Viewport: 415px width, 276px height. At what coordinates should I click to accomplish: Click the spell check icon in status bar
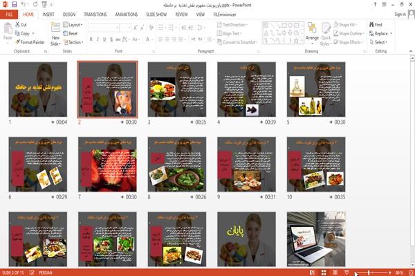tap(32, 273)
